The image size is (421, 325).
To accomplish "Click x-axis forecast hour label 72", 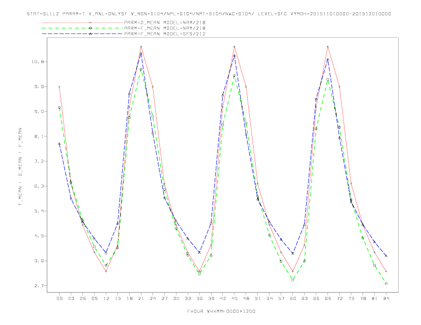I will point(339,298).
